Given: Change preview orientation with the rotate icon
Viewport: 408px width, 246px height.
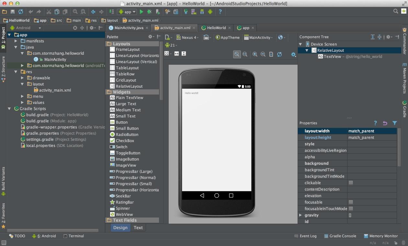Looking at the screenshot, I should point(207,37).
